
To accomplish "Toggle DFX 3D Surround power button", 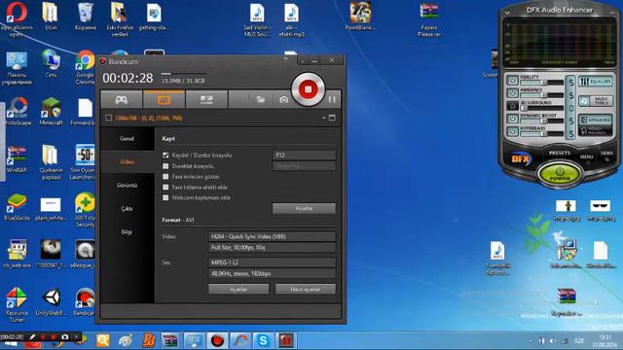I will [x=513, y=106].
